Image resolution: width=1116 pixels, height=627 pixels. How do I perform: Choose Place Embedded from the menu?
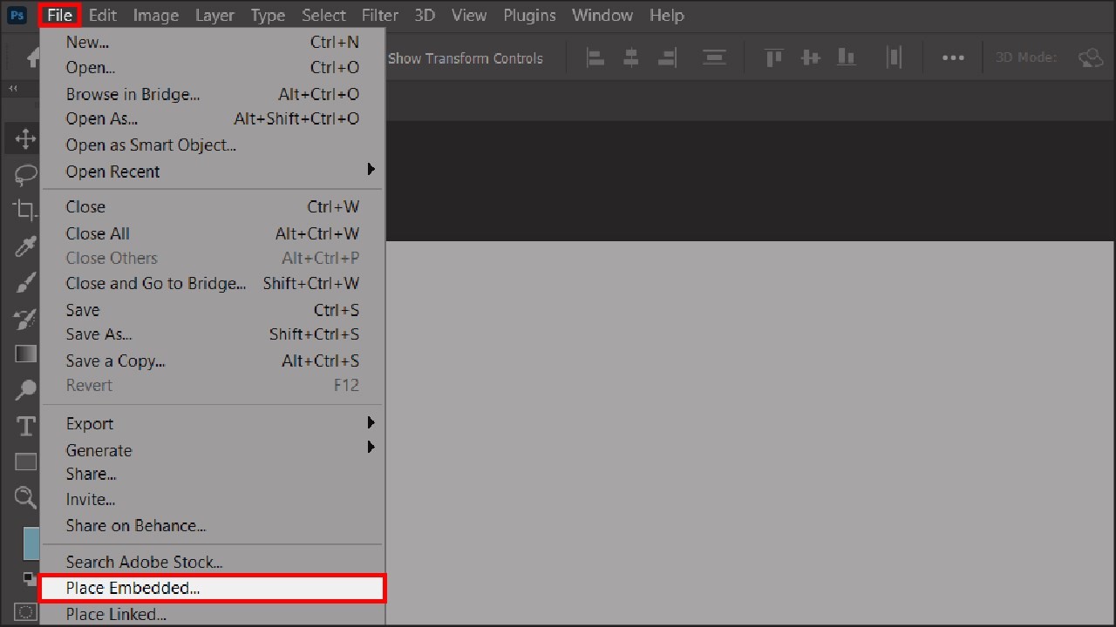click(133, 588)
